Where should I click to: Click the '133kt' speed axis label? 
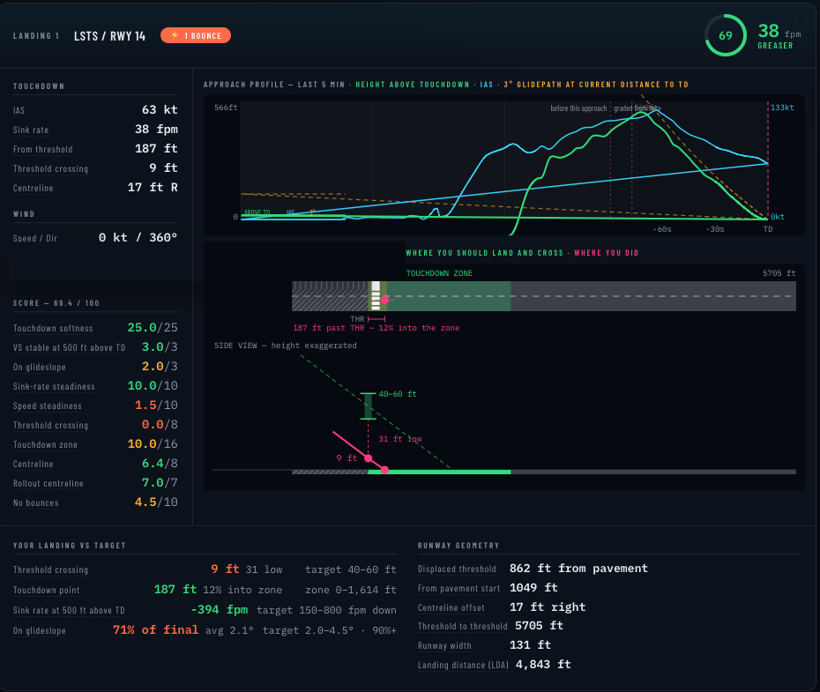pyautogui.click(x=782, y=108)
